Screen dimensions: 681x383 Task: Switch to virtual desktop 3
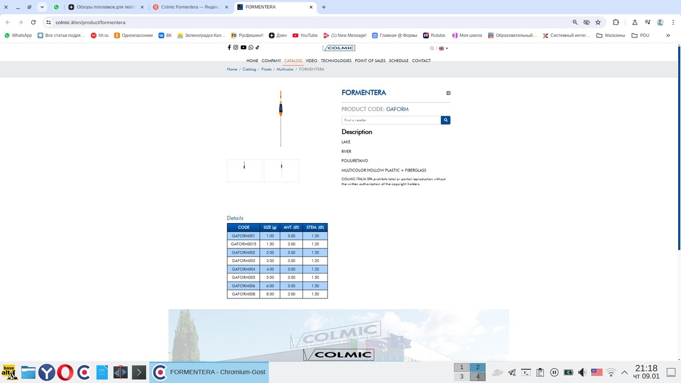(462, 377)
